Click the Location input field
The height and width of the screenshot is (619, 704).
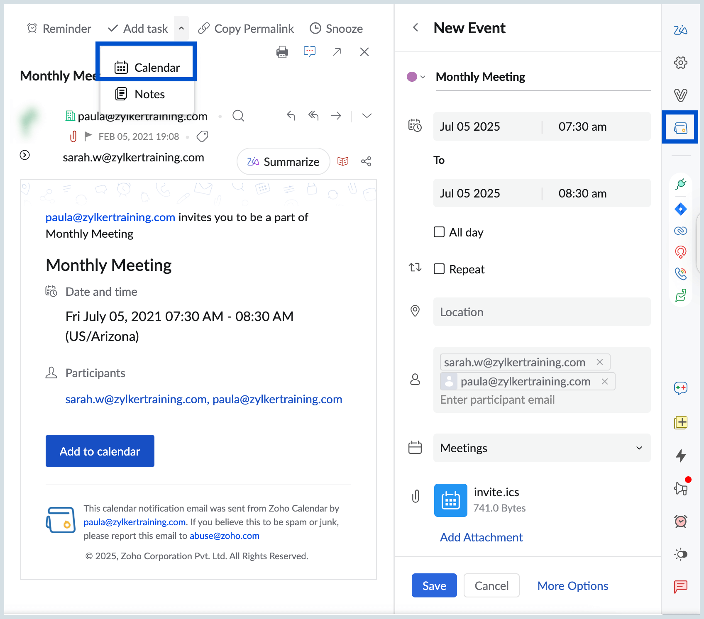[542, 312]
